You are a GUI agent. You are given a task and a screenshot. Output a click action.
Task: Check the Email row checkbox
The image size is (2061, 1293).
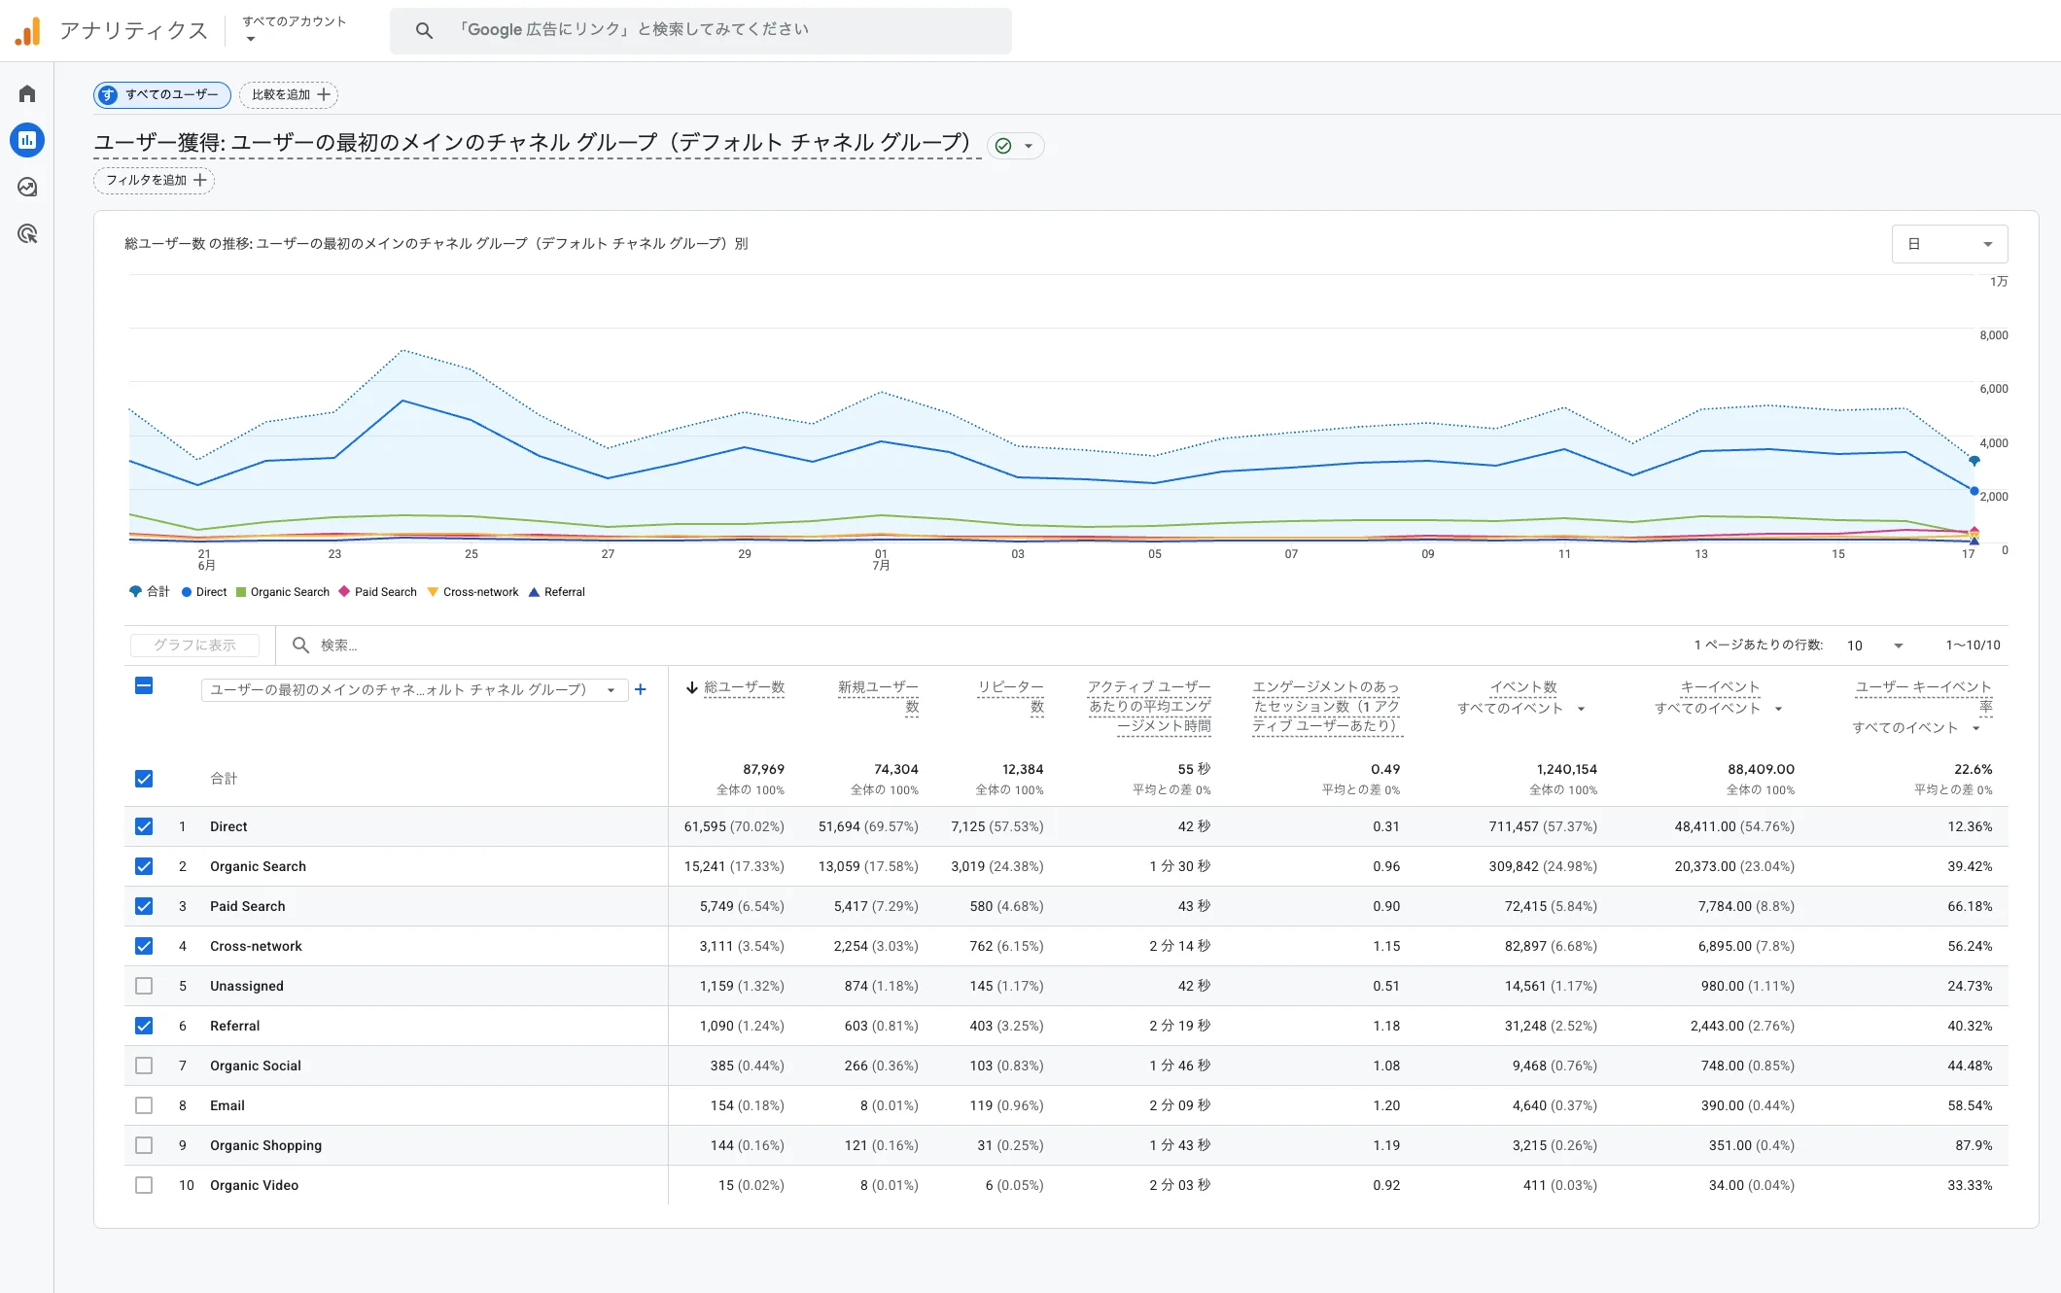[x=144, y=1105]
